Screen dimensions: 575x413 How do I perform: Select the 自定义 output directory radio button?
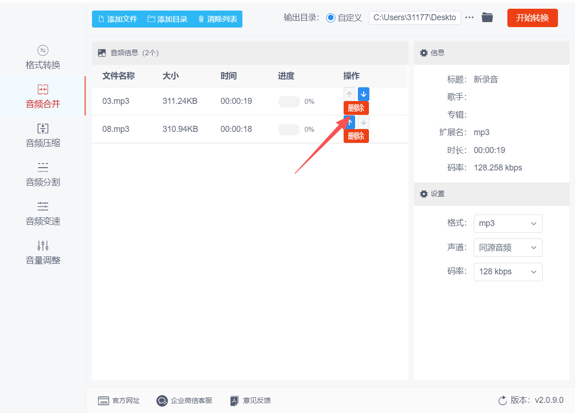(331, 18)
